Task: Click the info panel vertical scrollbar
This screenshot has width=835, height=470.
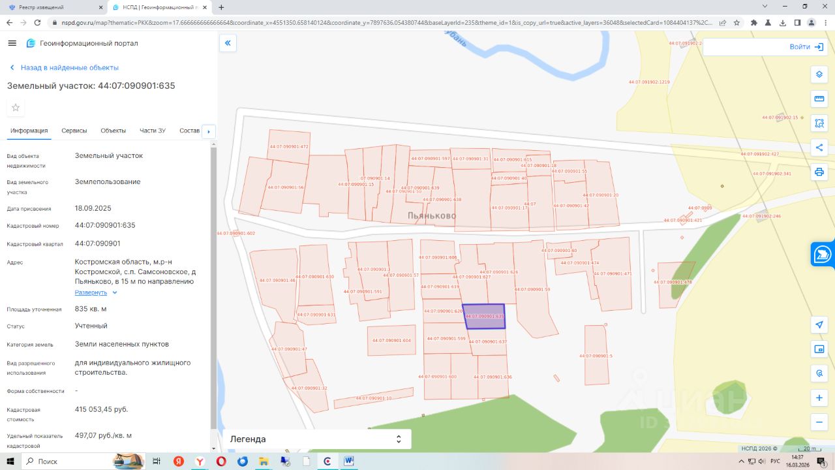Action: (x=213, y=294)
